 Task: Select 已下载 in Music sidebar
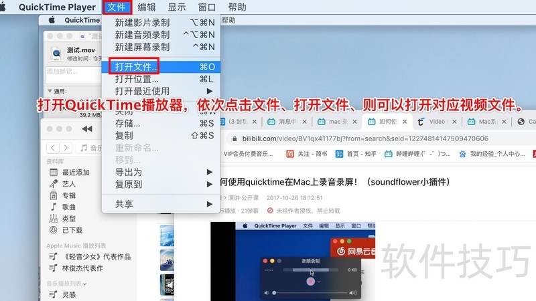tap(72, 230)
